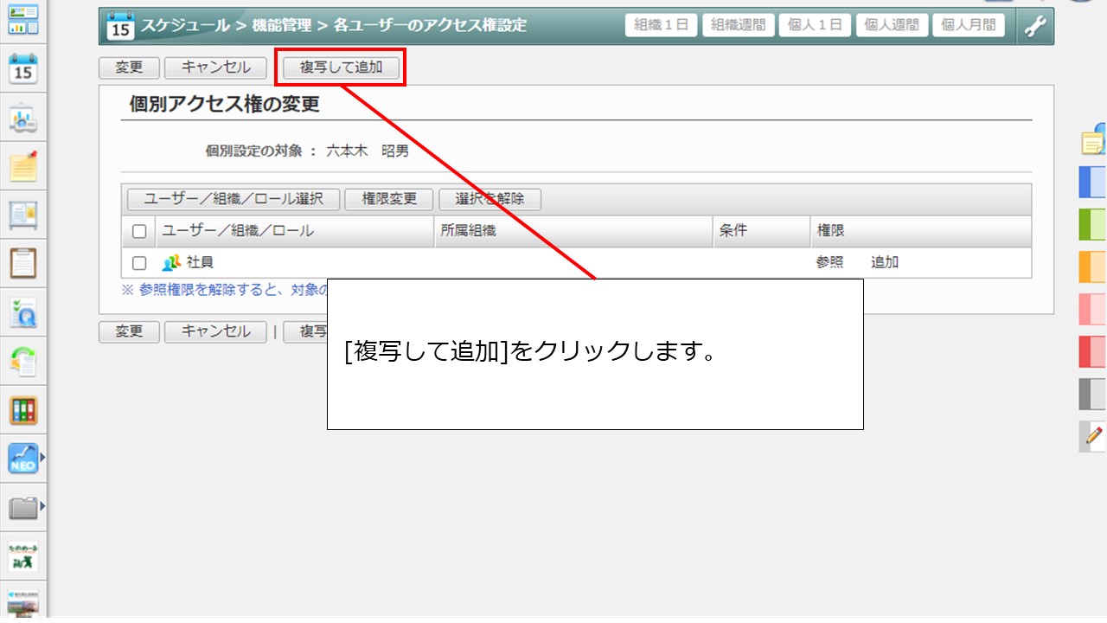
Task: Click the 社員 group icon in the table row
Action: tap(171, 262)
